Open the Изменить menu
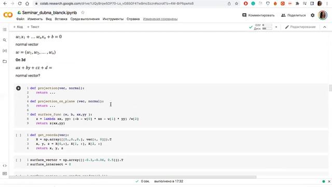This screenshot has height=187, width=332. click(35, 19)
